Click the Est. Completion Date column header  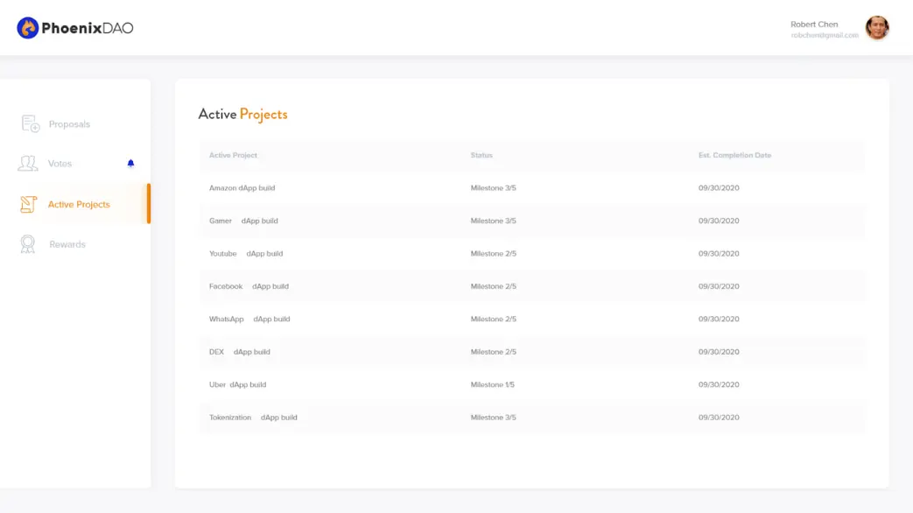point(734,156)
